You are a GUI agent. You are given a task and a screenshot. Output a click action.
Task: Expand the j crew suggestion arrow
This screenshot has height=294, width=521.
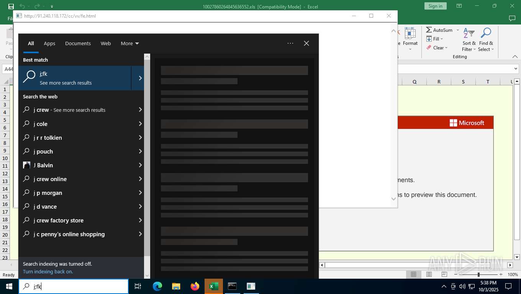[140, 110]
